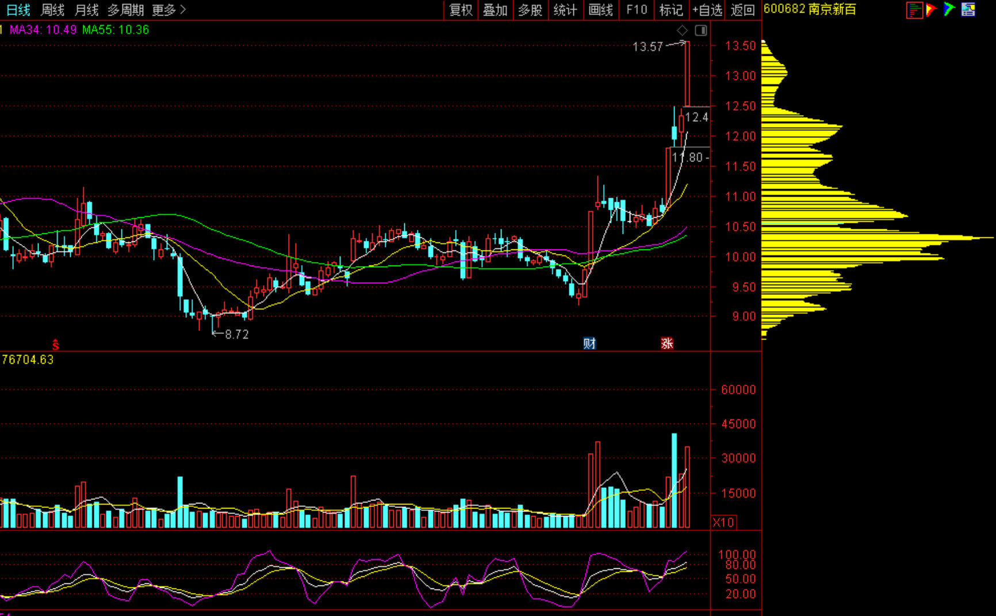Click the MA55: 10.36 indicator label
The width and height of the screenshot is (996, 616).
(116, 30)
